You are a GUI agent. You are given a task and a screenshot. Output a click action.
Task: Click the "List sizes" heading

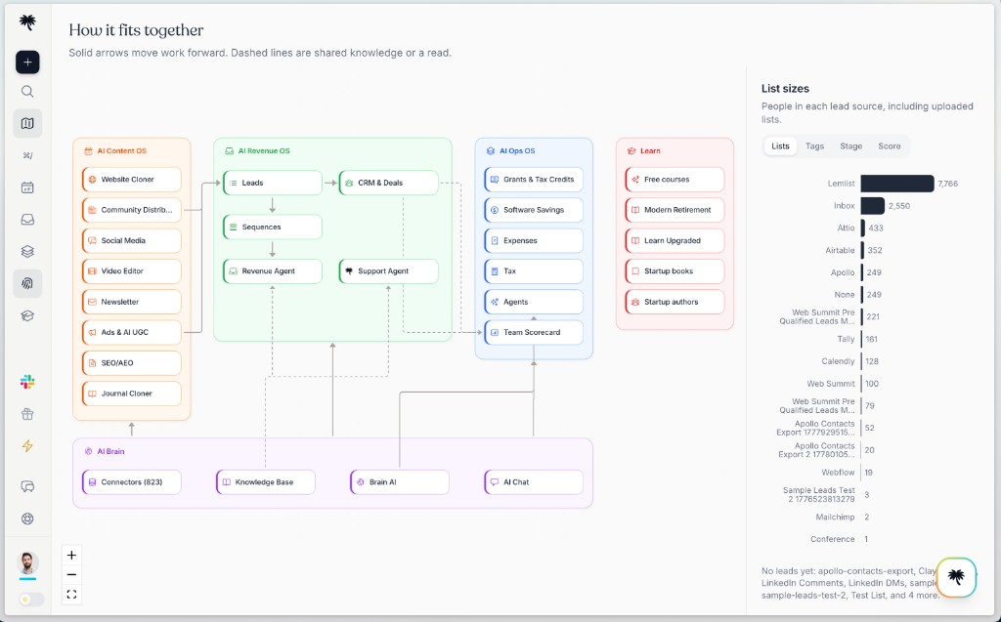(x=785, y=89)
